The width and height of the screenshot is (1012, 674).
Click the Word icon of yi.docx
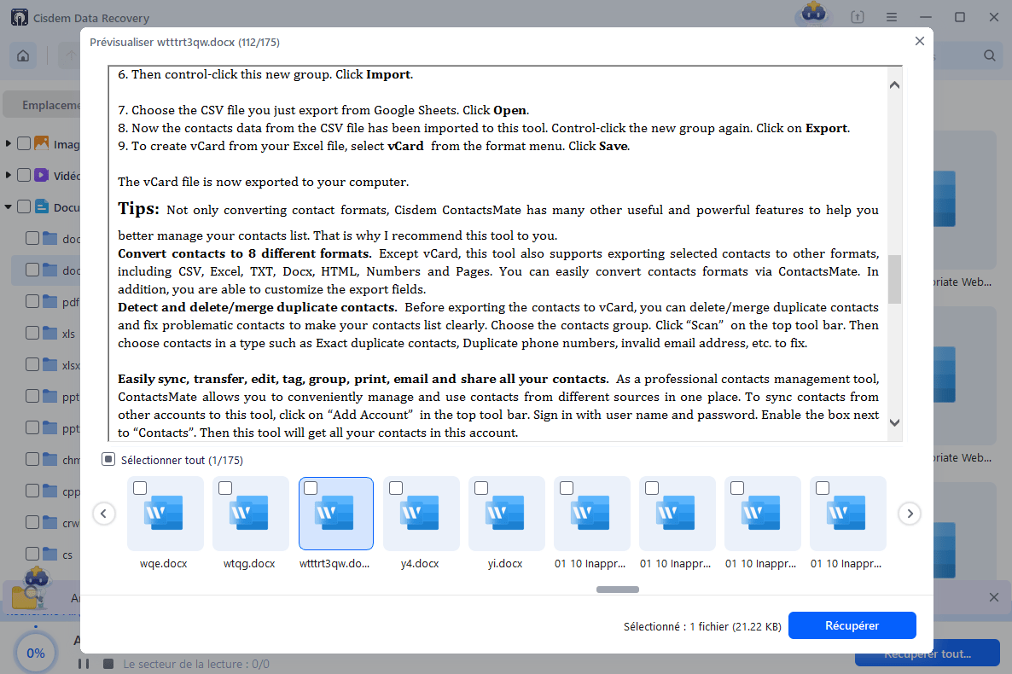click(x=504, y=513)
